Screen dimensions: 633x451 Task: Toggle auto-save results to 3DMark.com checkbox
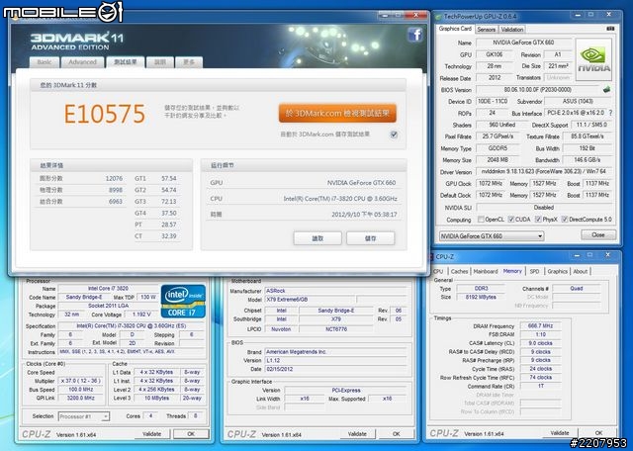click(394, 135)
